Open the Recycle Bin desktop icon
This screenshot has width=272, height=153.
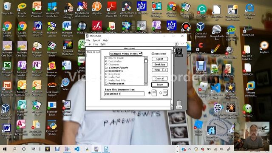(x=7, y=8)
